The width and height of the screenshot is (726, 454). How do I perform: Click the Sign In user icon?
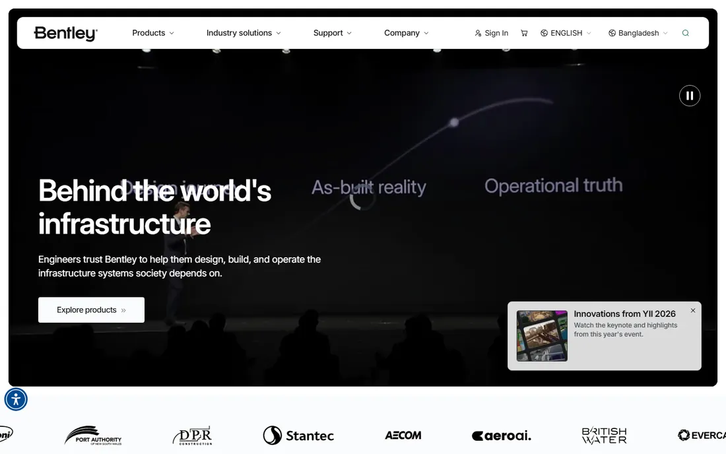pos(478,33)
